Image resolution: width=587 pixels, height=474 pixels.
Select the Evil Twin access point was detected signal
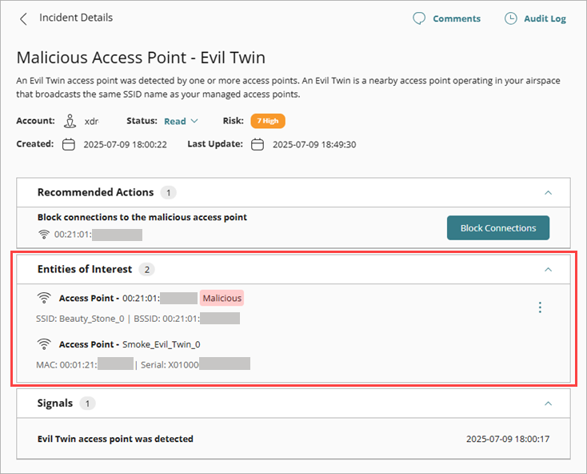(x=115, y=439)
